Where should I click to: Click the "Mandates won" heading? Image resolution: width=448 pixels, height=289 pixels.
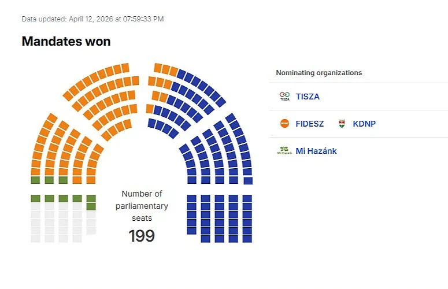pyautogui.click(x=66, y=42)
